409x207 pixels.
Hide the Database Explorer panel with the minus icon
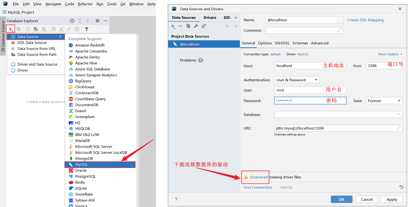point(105,21)
